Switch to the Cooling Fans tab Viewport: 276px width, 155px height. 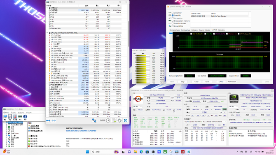click(x=185, y=30)
